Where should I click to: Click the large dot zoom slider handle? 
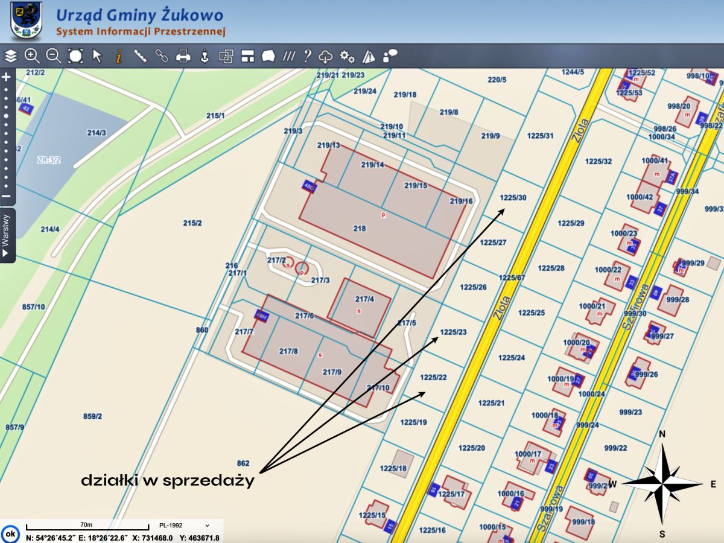pos(7,115)
